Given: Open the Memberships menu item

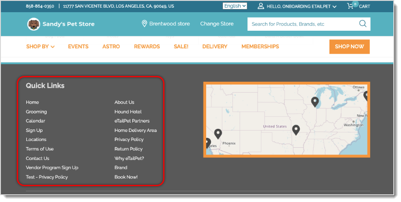Looking at the screenshot, I should [260, 47].
